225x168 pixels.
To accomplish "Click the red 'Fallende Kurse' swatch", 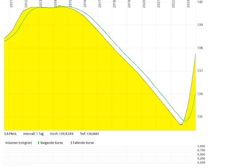I will (71, 143).
